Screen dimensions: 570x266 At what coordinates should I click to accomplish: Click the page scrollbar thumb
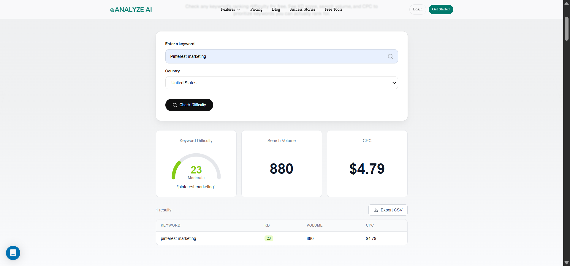pyautogui.click(x=566, y=28)
